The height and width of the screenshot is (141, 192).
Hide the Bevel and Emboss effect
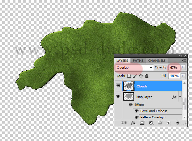pyautogui.click(x=136, y=111)
